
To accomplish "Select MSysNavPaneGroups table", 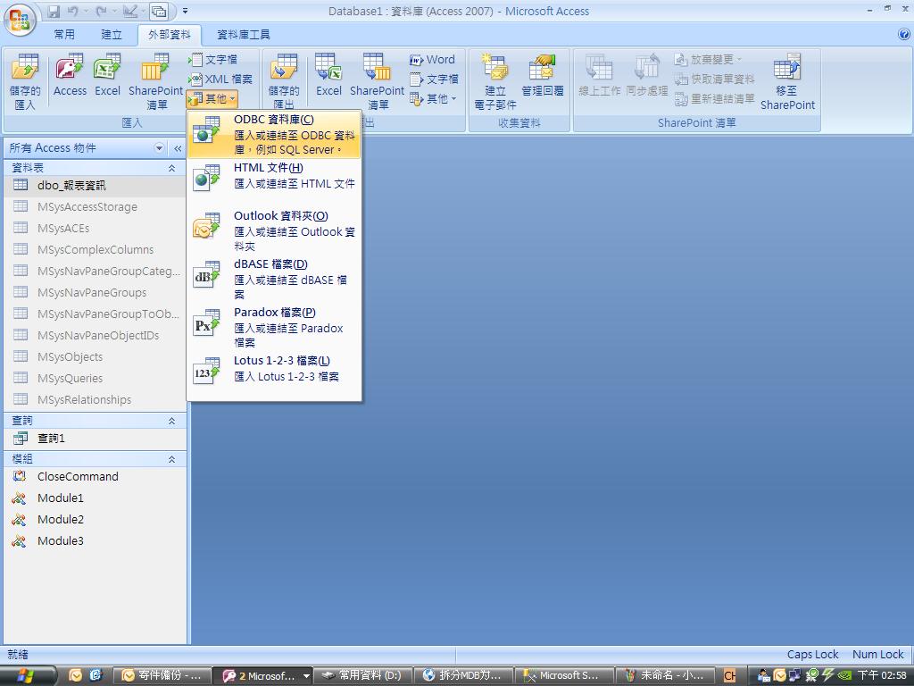I will coord(95,293).
